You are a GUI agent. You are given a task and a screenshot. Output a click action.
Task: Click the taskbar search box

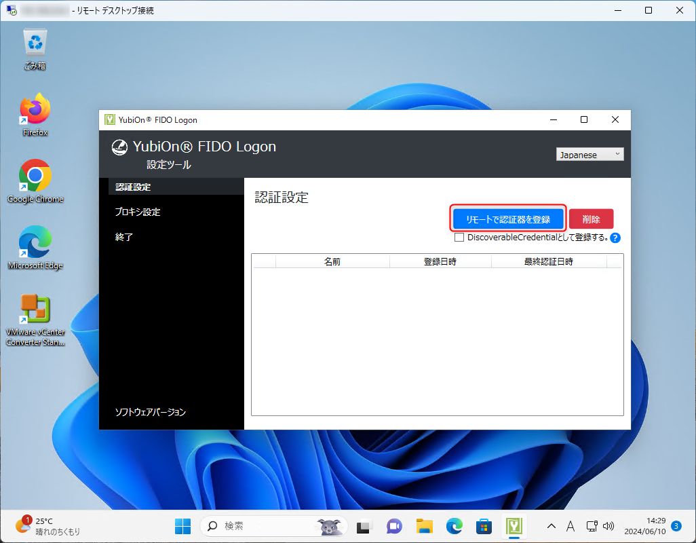[x=274, y=527]
